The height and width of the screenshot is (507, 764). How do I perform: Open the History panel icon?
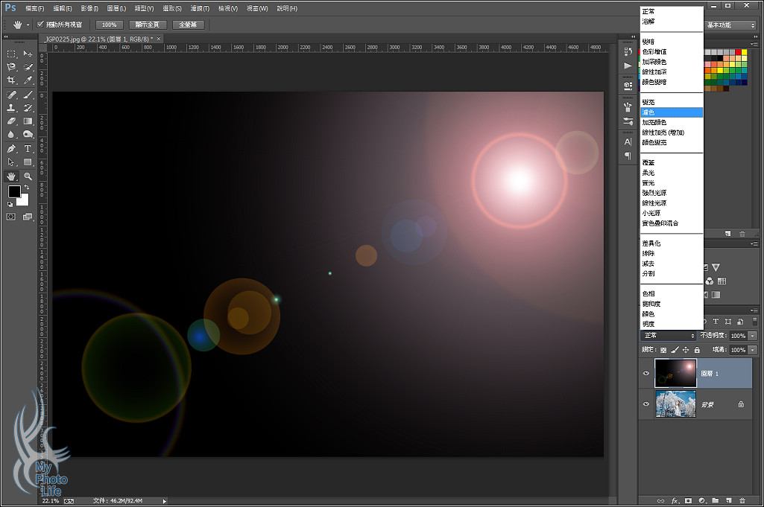pyautogui.click(x=628, y=51)
